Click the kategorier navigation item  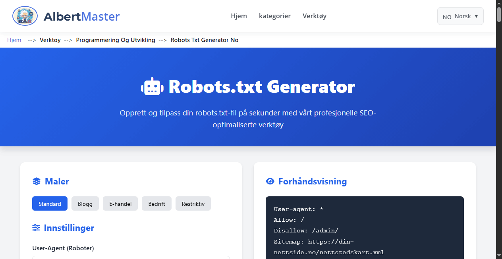click(x=275, y=16)
